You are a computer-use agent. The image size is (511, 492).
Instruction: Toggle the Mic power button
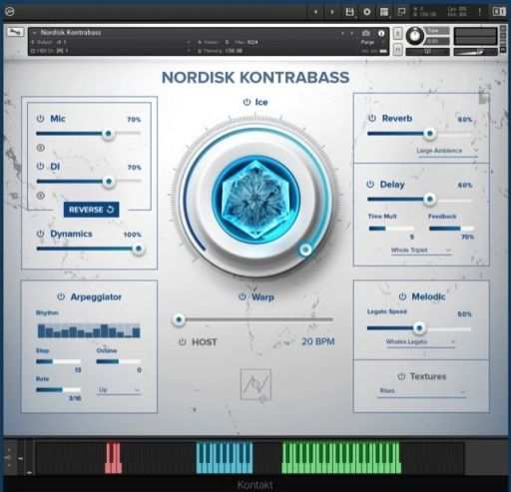(x=40, y=119)
